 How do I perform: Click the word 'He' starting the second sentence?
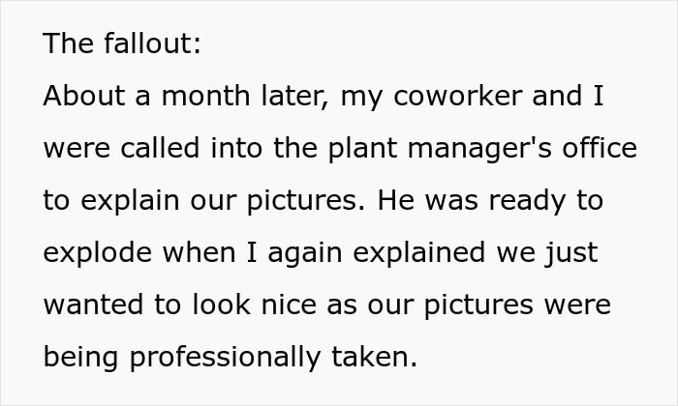tap(396, 200)
